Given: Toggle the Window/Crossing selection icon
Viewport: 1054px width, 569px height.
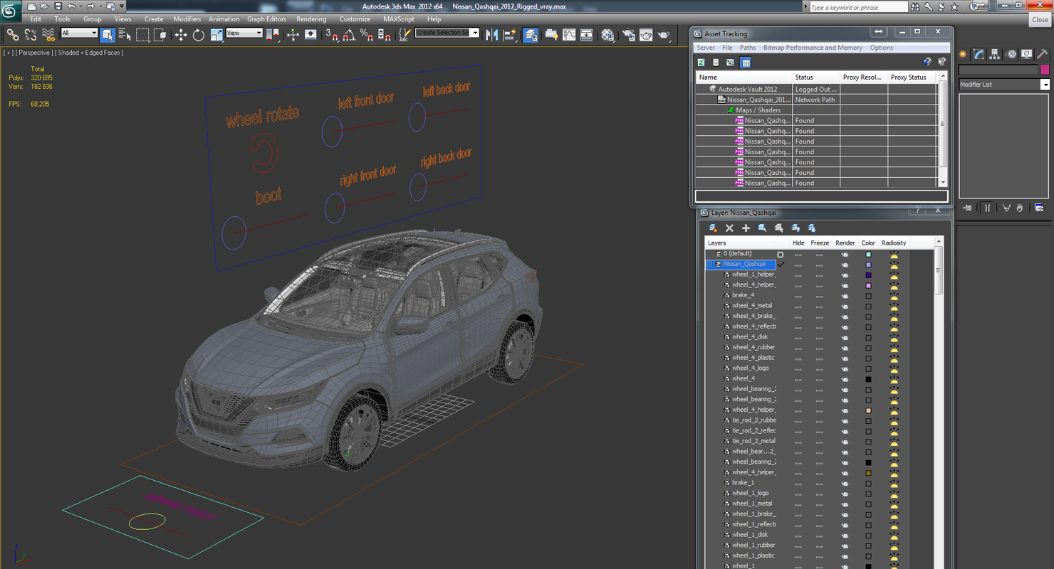Looking at the screenshot, I should 160,34.
